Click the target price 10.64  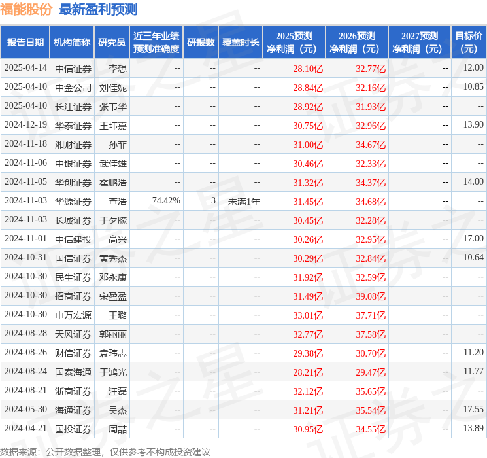point(473,257)
